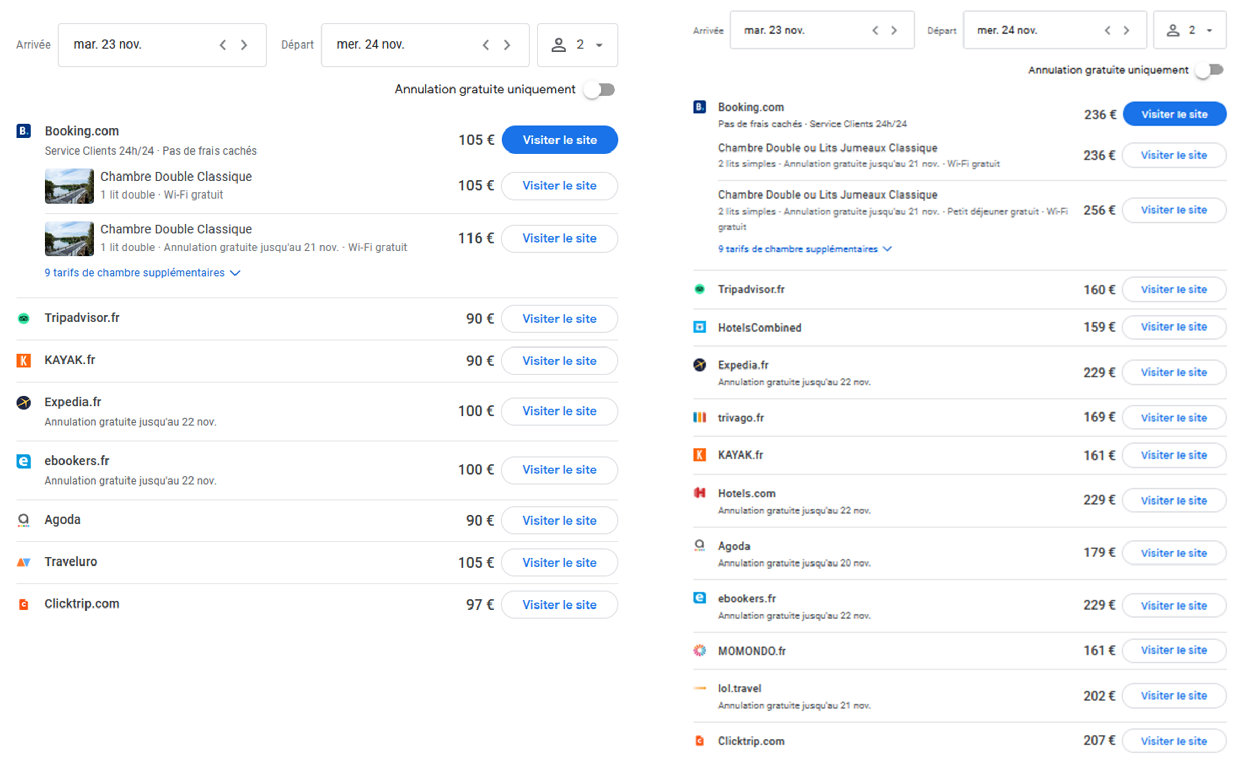Expand 9 more room rates under 116 € room
This screenshot has width=1242, height=760.
point(142,273)
